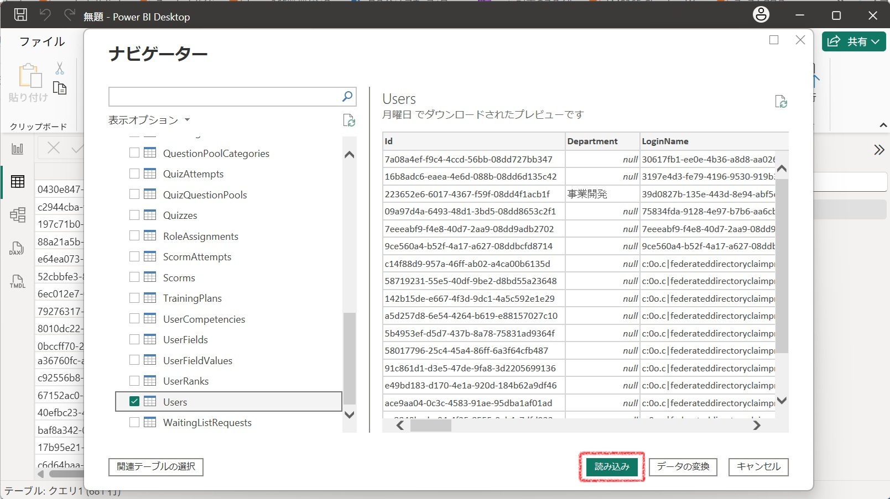
Task: Open the 表示オプション dropdown
Action: tap(148, 120)
